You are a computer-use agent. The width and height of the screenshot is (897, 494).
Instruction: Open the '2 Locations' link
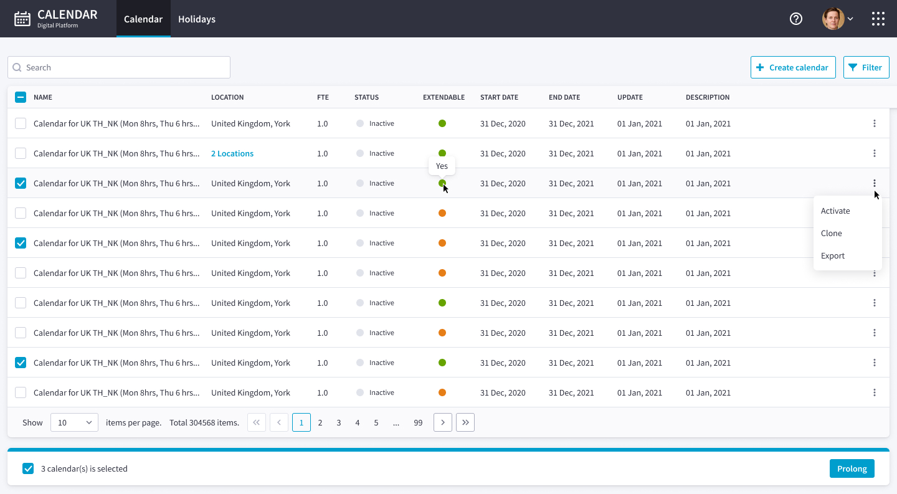232,153
